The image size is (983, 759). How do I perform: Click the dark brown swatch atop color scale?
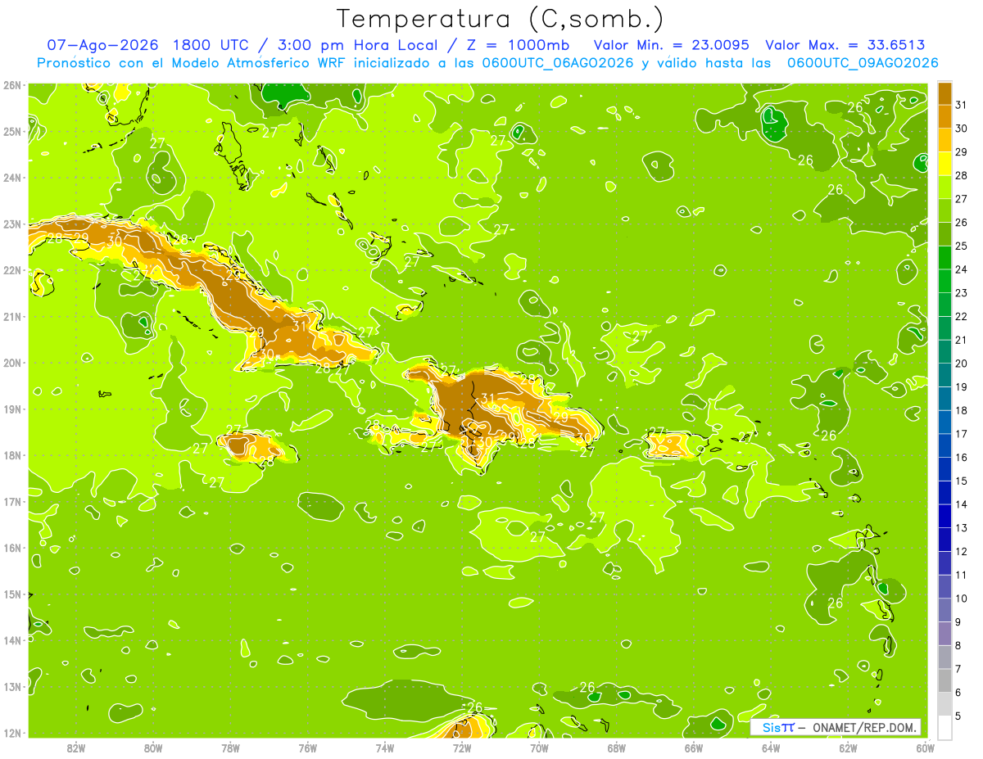[x=944, y=93]
